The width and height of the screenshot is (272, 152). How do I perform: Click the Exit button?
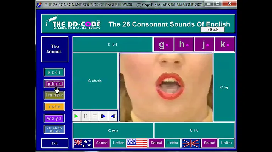coord(55,143)
